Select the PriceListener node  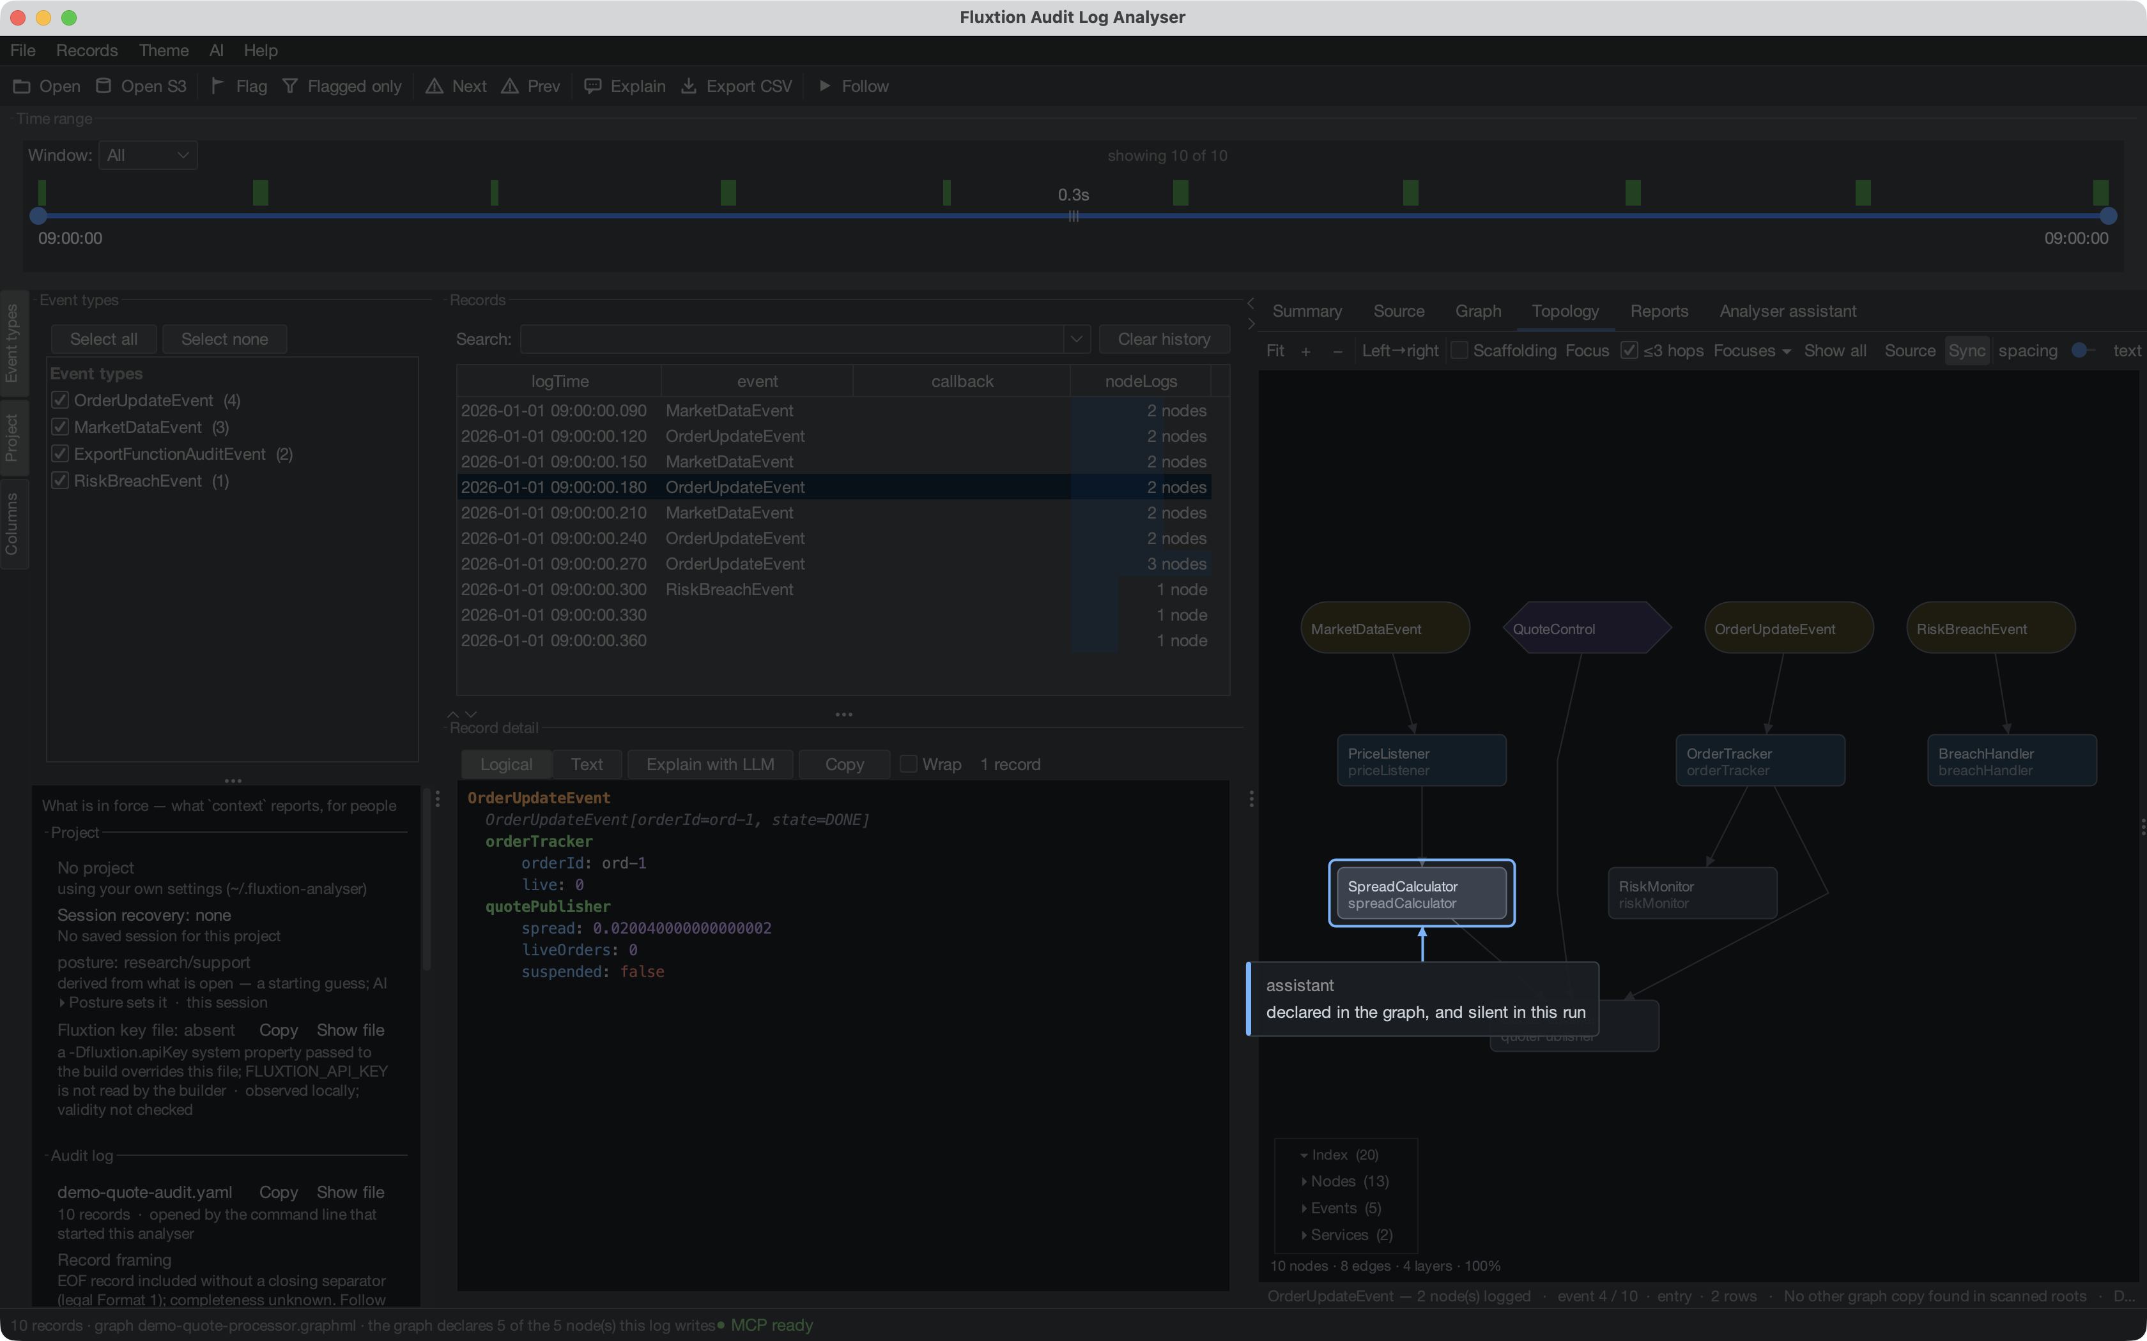click(1421, 761)
